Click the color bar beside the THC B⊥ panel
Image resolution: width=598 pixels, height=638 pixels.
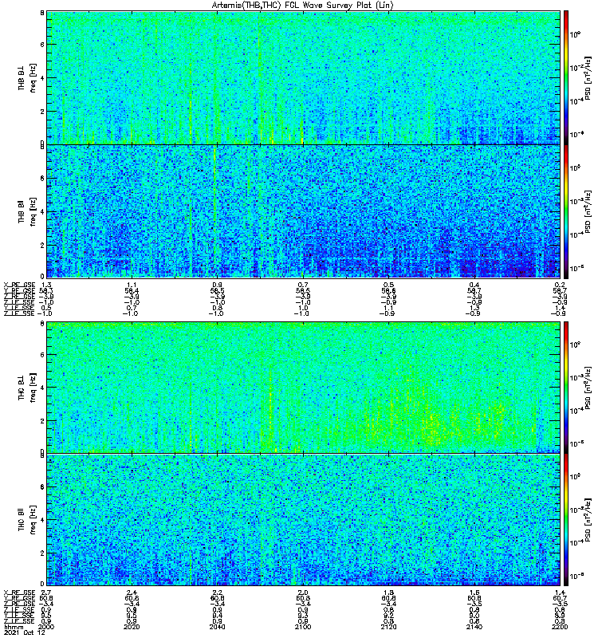click(x=566, y=387)
